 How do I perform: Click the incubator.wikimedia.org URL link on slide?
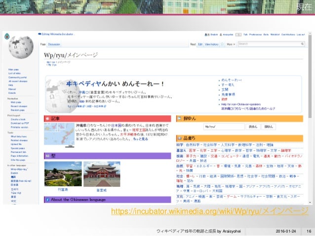pos(209,211)
